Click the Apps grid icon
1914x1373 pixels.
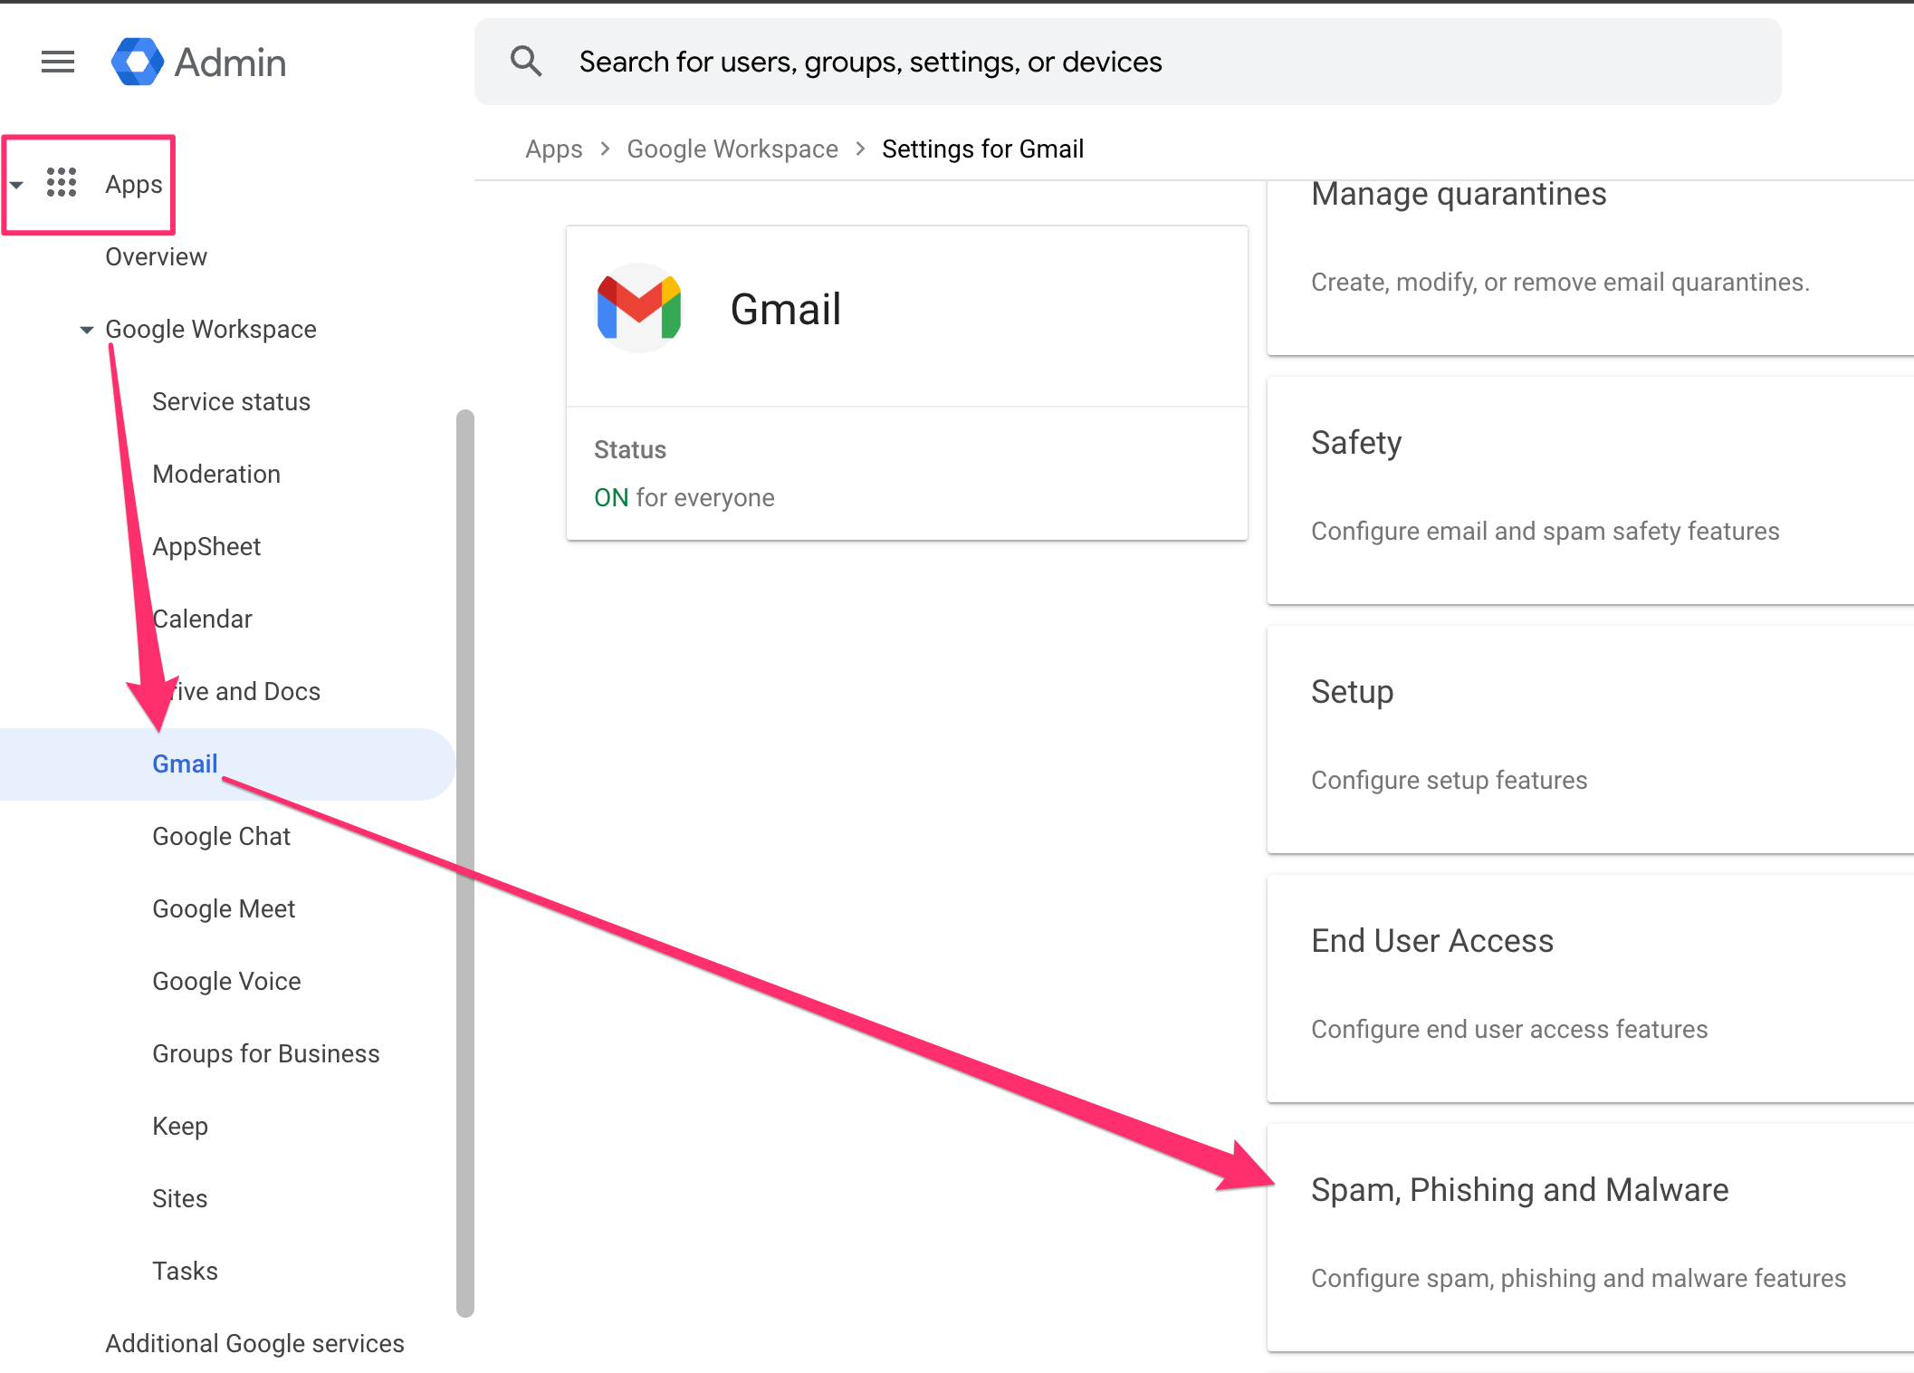(x=62, y=183)
